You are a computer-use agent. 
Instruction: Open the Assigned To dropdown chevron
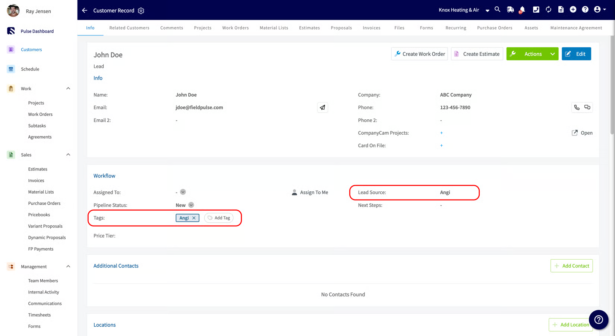(183, 192)
